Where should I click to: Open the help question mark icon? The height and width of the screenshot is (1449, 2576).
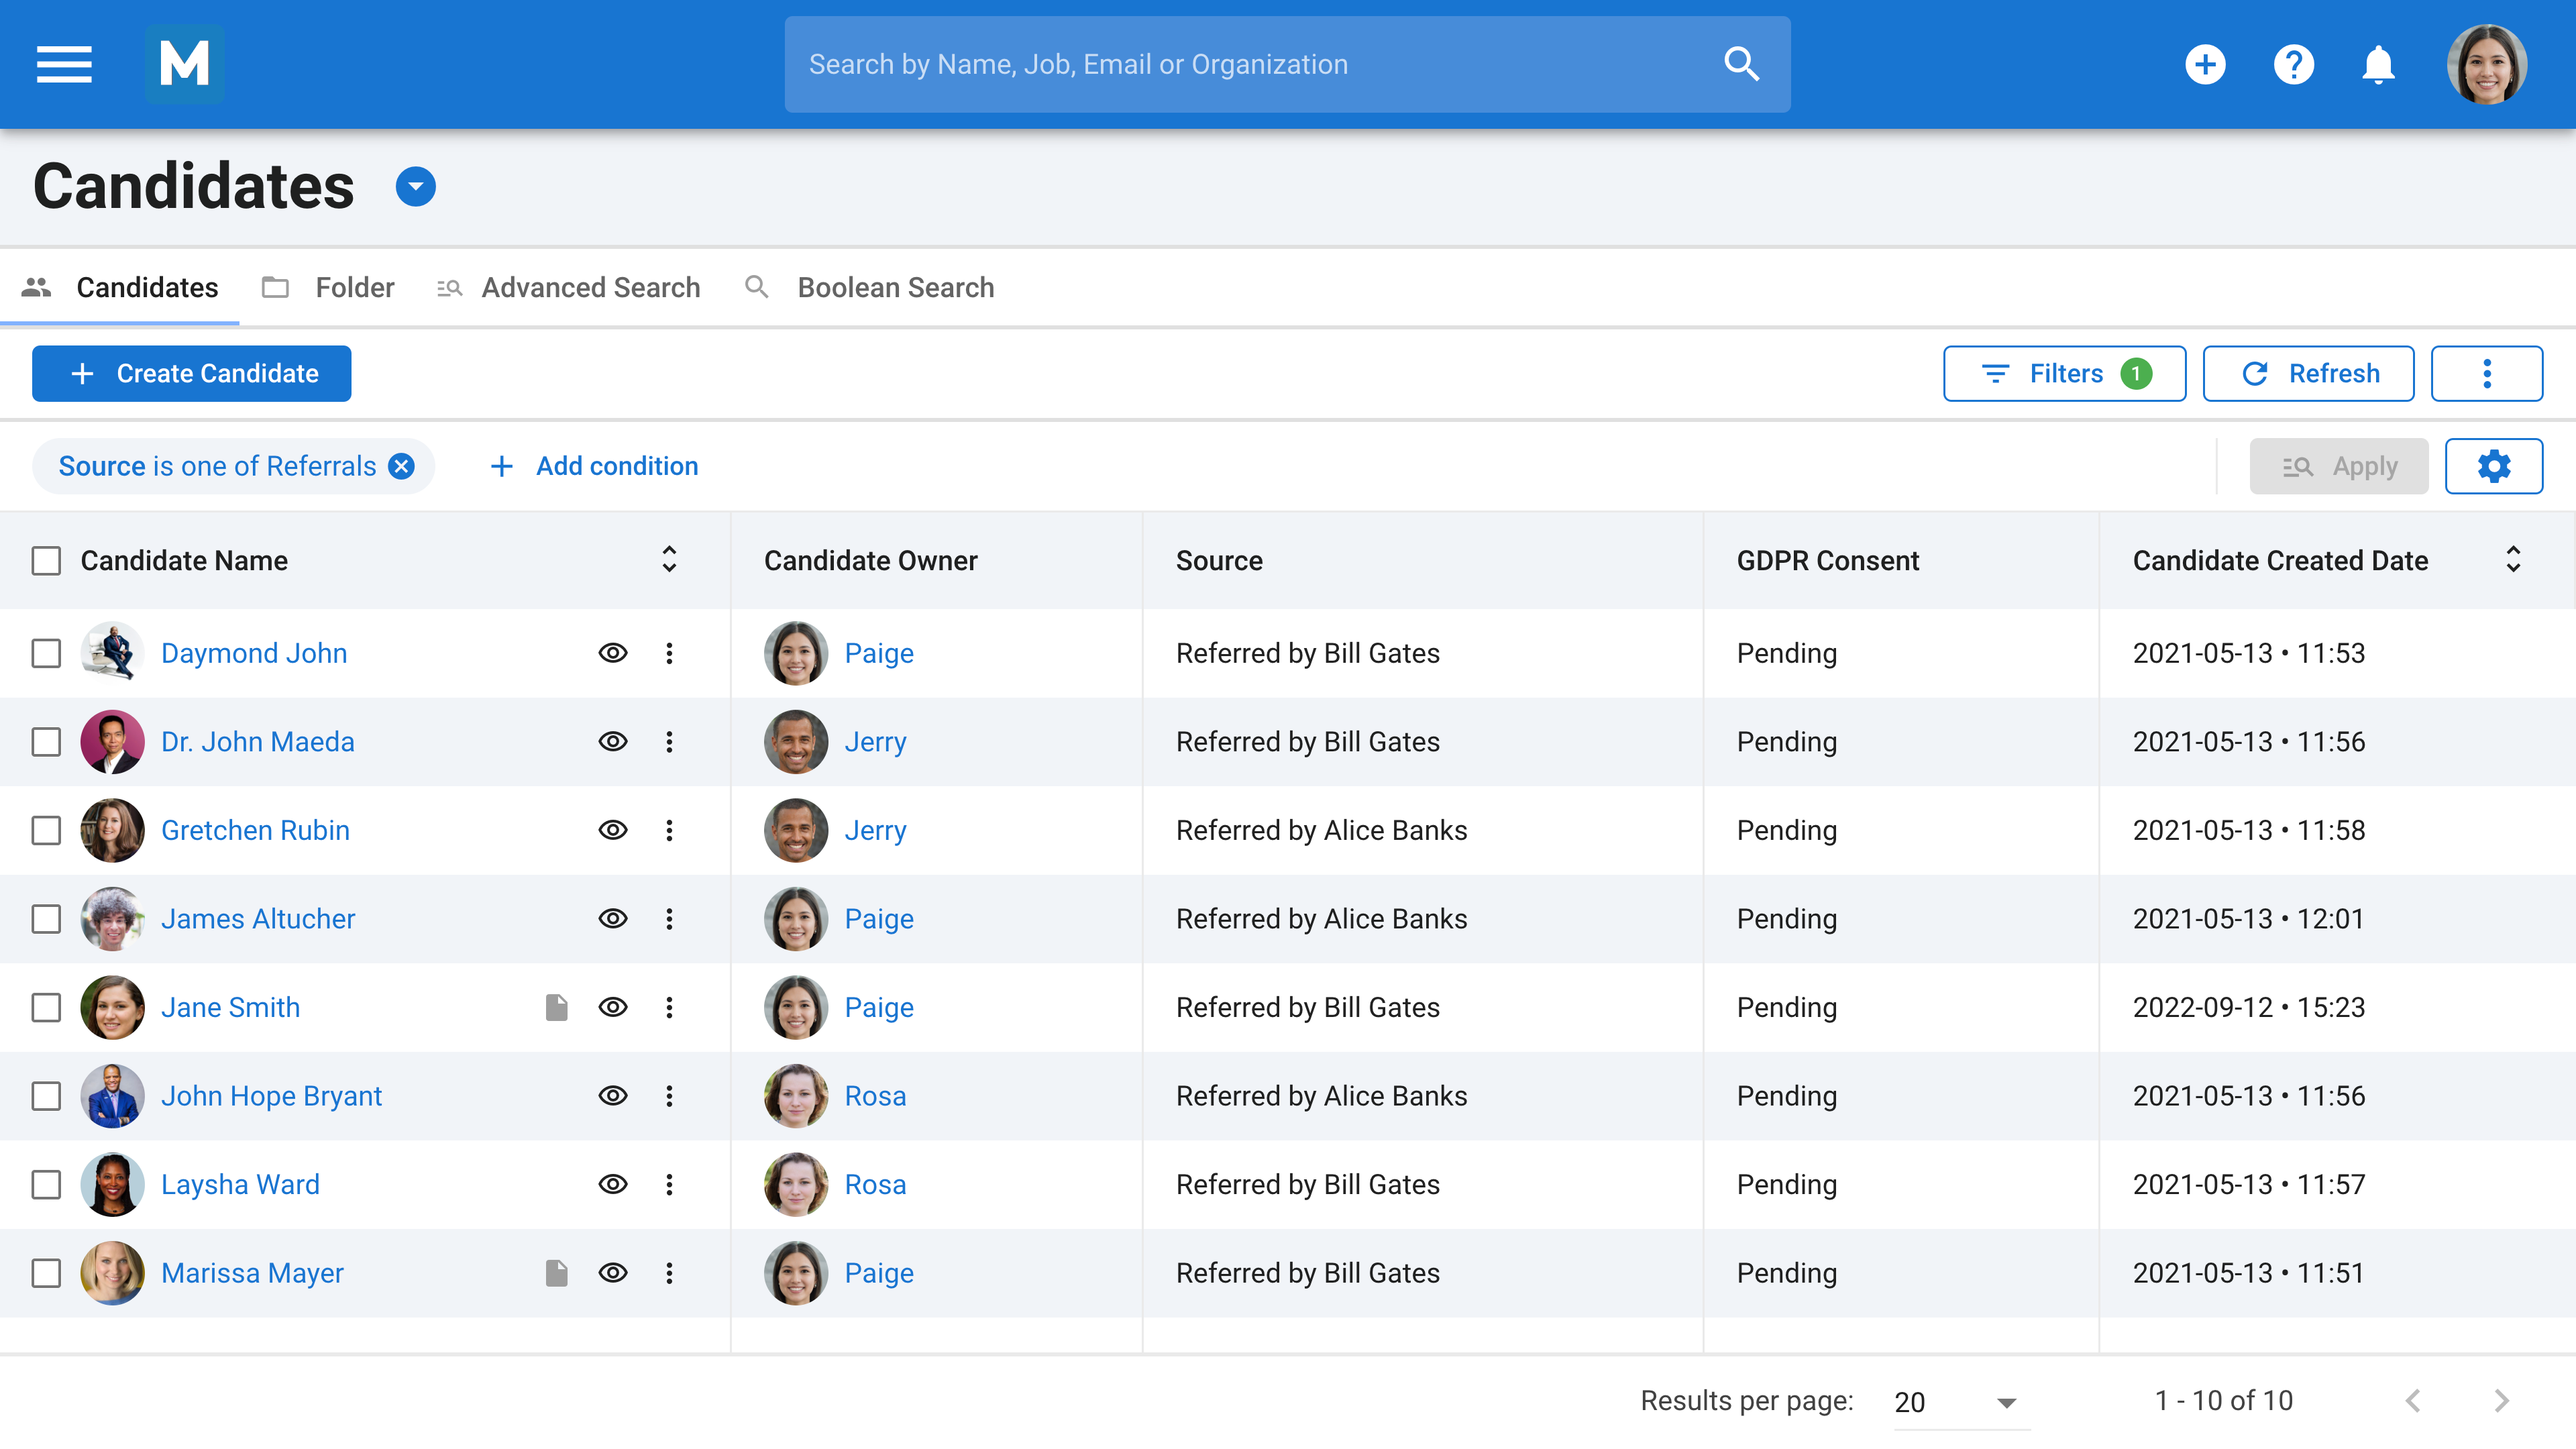point(2294,64)
